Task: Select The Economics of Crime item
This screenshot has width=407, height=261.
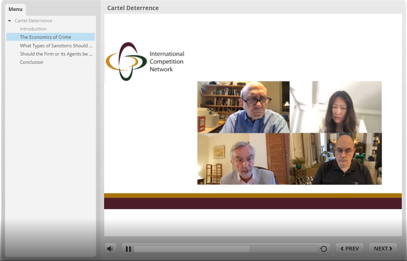Action: point(46,37)
